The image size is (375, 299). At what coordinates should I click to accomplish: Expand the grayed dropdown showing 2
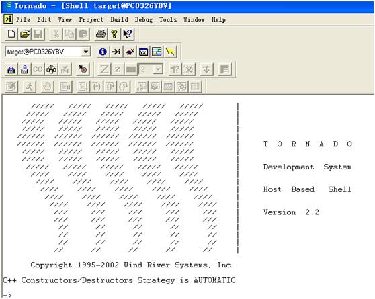(x=158, y=69)
